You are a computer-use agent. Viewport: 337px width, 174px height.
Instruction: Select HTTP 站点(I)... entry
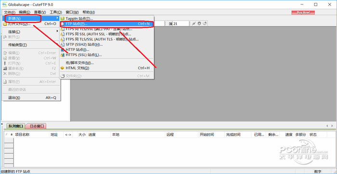[x=106, y=50]
